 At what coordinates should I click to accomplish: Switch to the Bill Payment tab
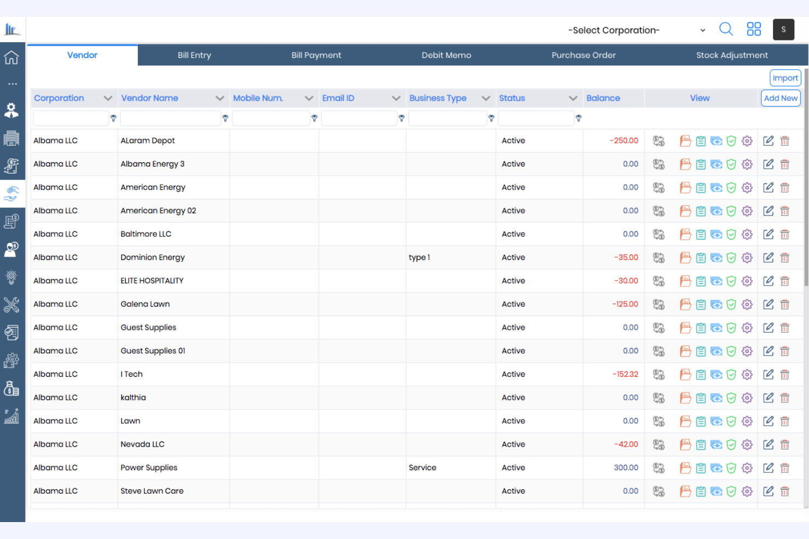(x=316, y=55)
